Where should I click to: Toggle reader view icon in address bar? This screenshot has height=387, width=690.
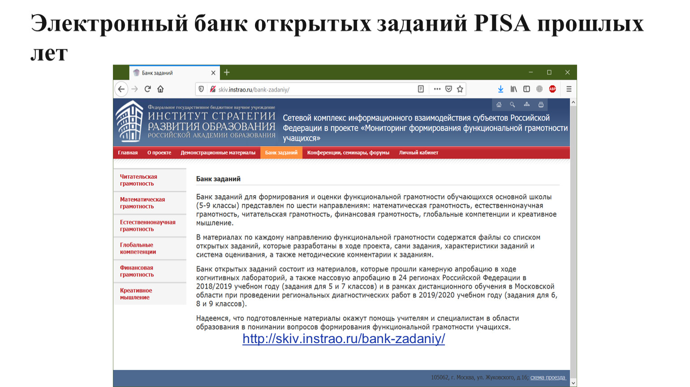pyautogui.click(x=421, y=89)
